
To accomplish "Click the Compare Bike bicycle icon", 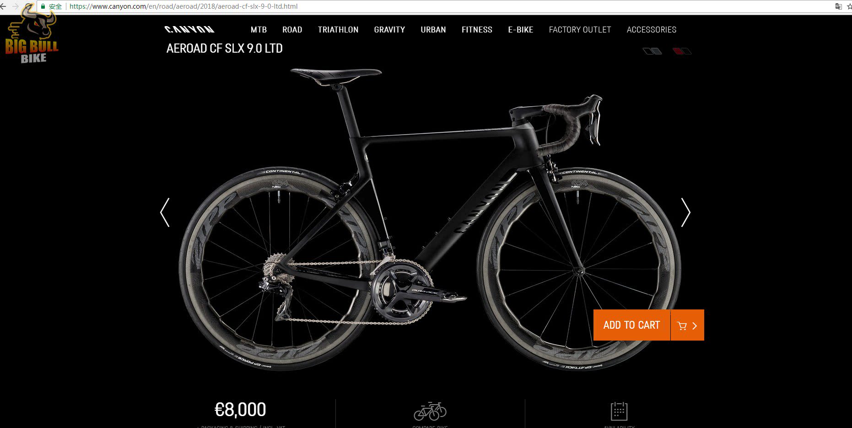I will pos(430,411).
